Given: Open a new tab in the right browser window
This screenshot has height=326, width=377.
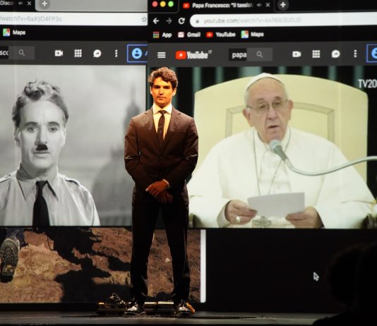Looking at the screenshot, I should click(283, 5).
